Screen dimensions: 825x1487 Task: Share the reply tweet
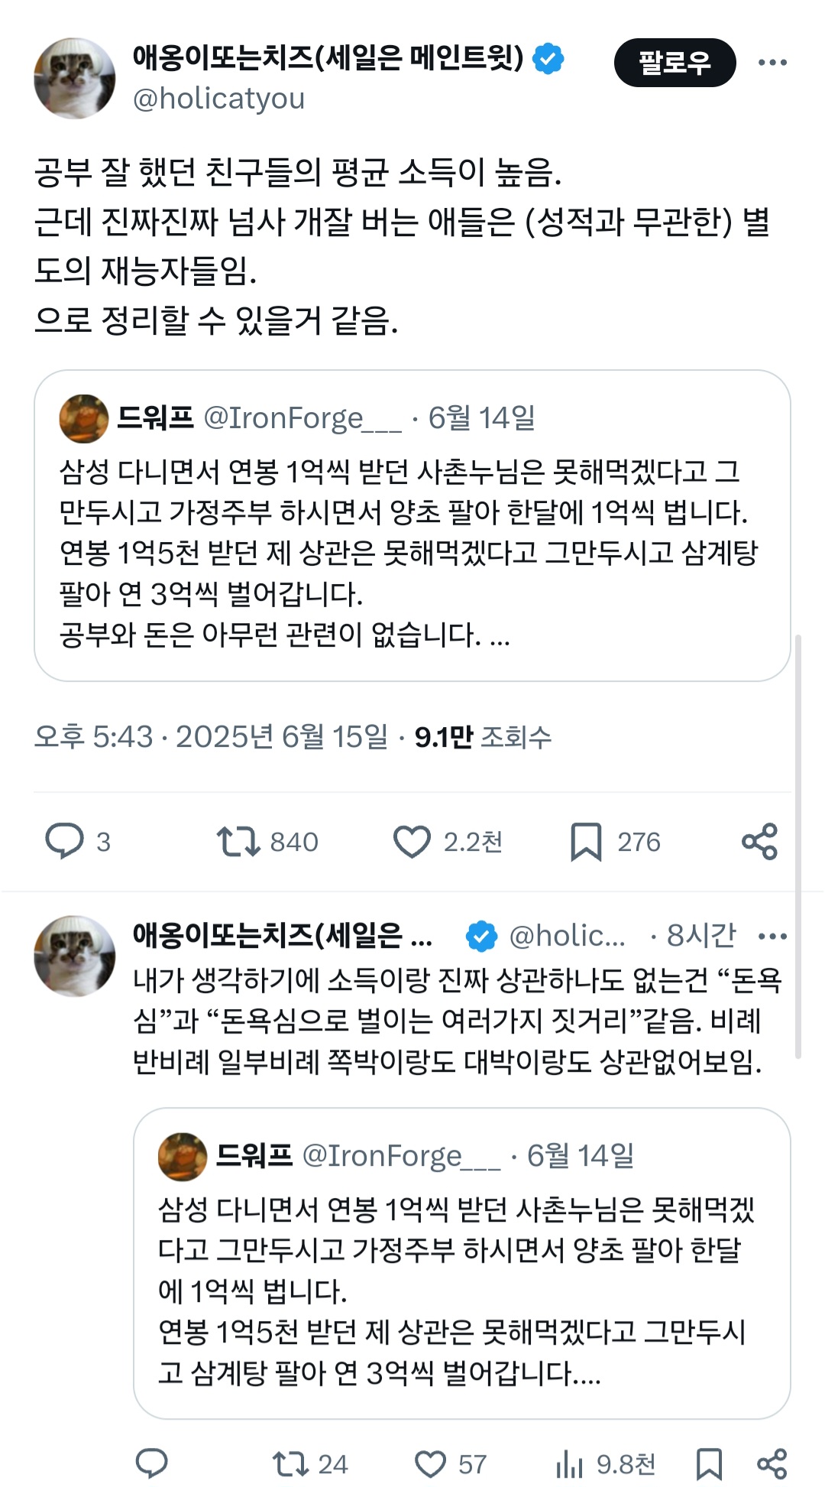[772, 1464]
